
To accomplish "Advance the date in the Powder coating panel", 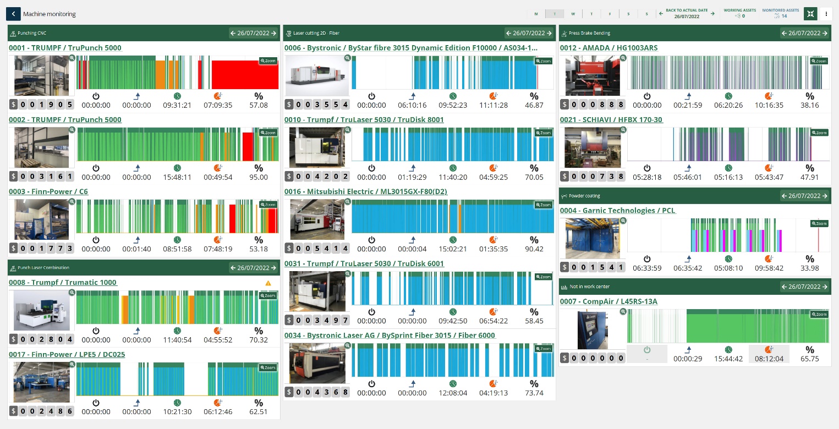I will pyautogui.click(x=825, y=195).
